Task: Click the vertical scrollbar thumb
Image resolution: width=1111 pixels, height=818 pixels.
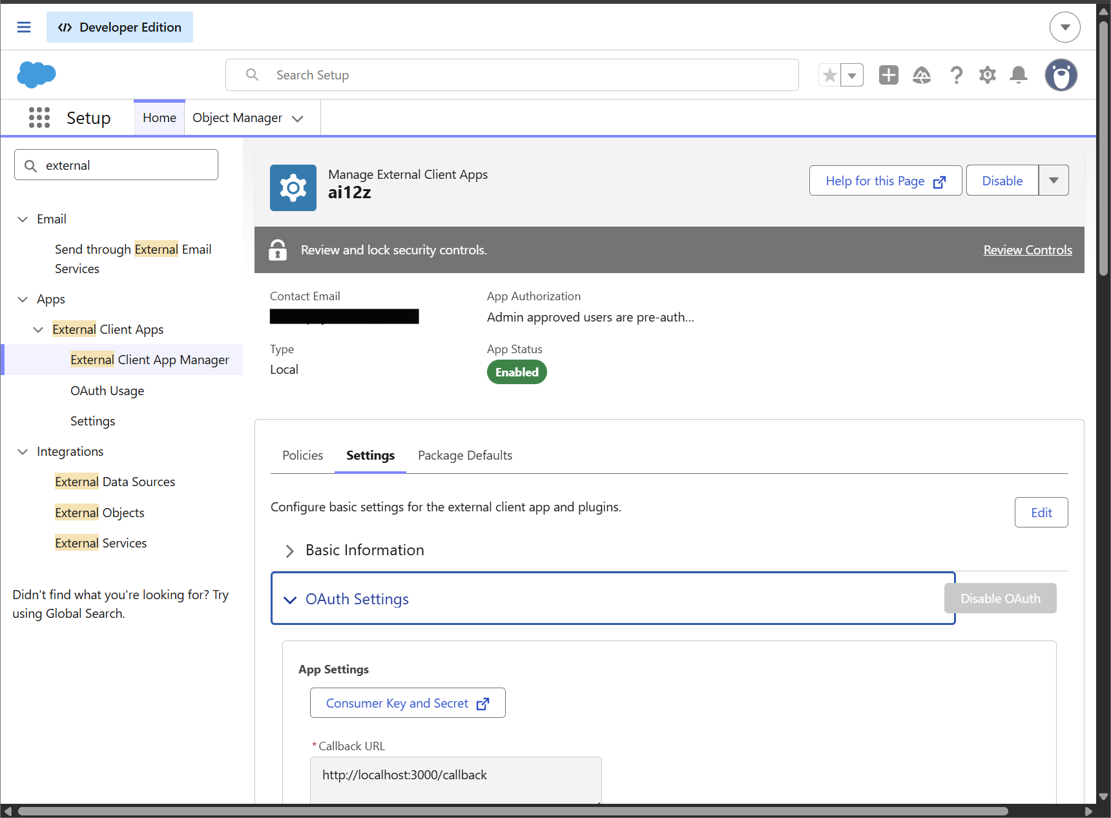Action: pos(1103,148)
